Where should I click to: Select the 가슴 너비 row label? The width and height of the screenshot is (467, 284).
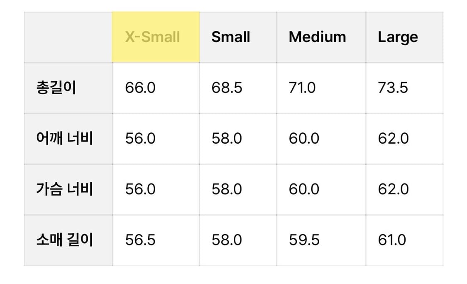(x=64, y=189)
